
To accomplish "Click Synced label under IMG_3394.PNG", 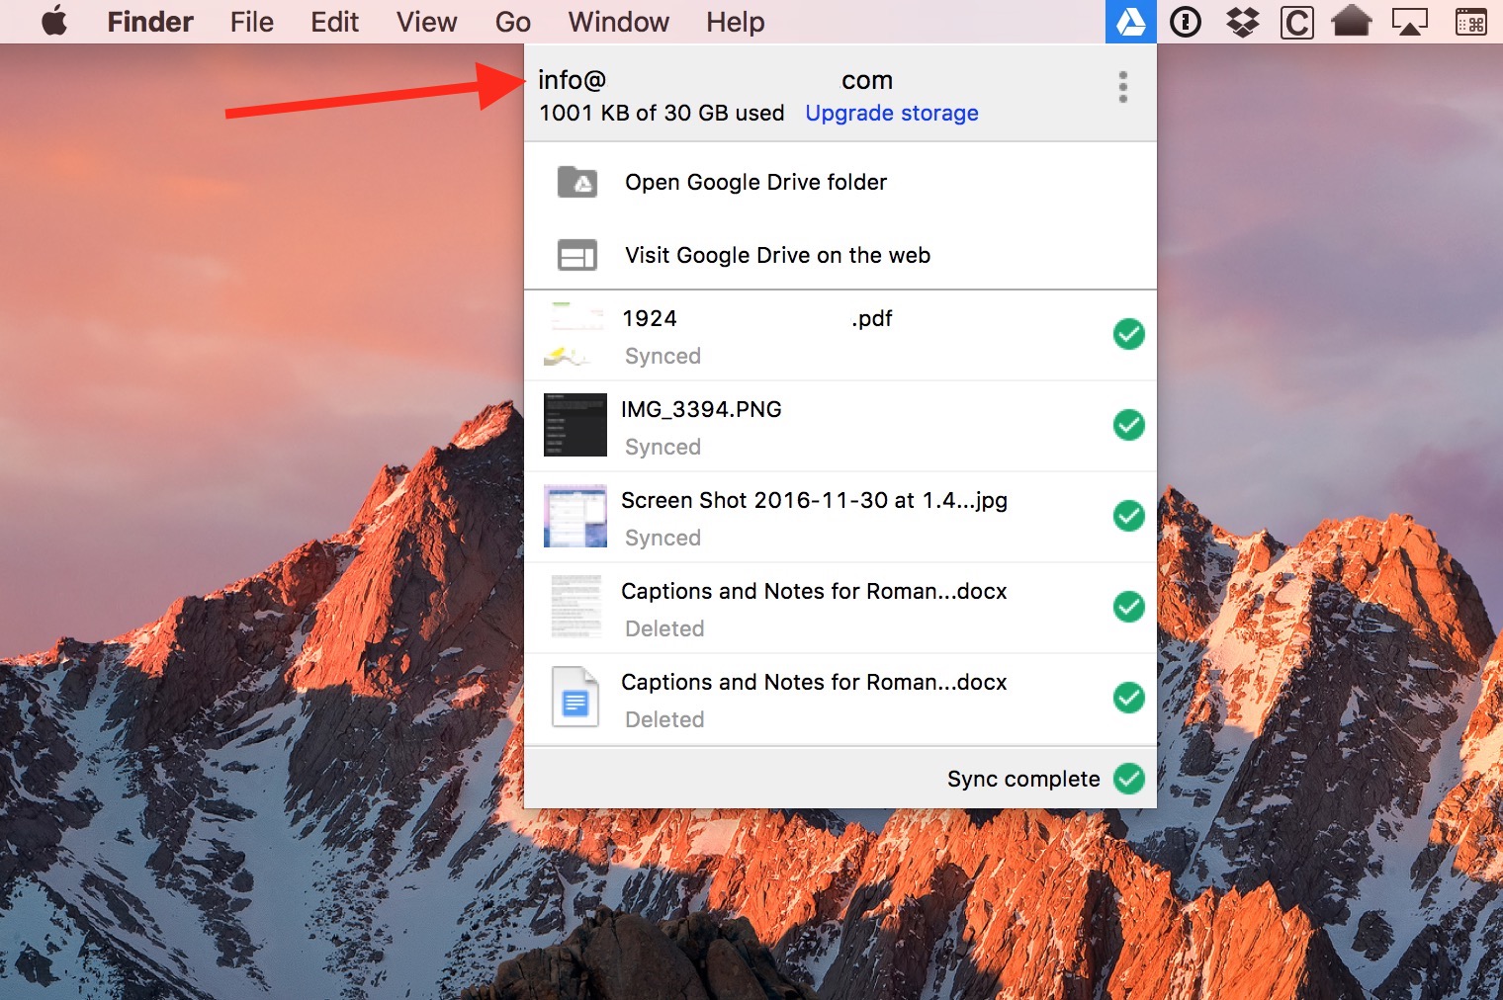I will point(663,447).
